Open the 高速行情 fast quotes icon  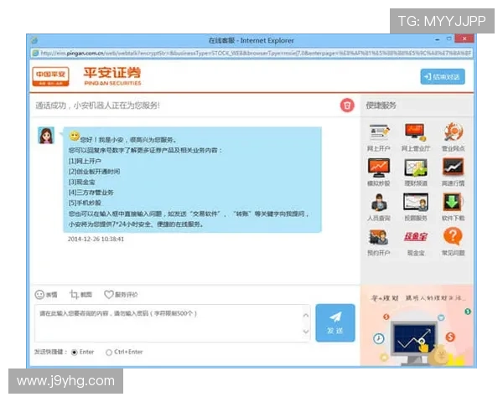[453, 167]
